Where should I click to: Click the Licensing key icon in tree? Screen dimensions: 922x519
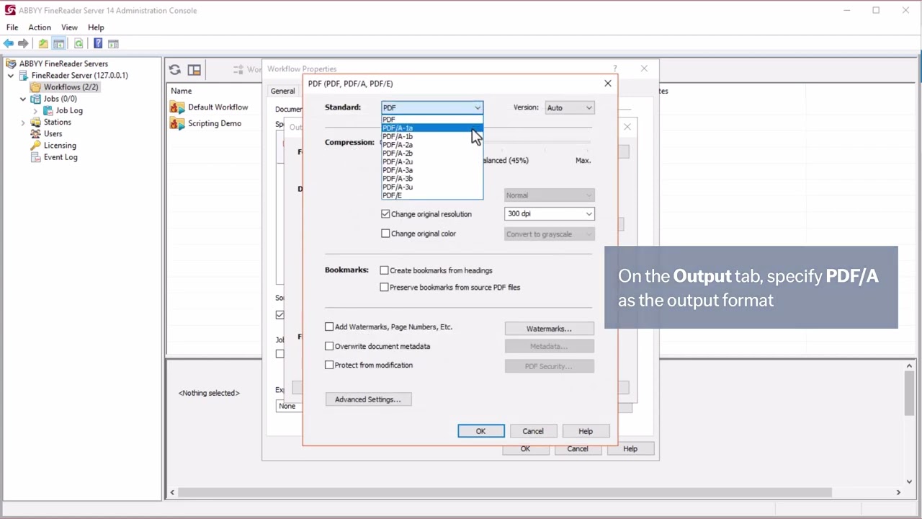coord(36,145)
